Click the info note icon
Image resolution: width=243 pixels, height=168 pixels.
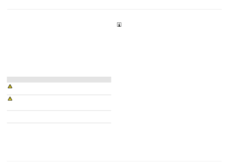pyautogui.click(x=119, y=25)
